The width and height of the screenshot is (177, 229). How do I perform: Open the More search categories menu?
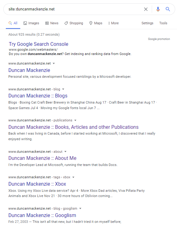113,23
